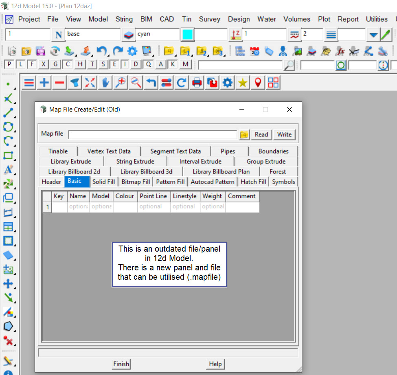Toggle the P snap button

(x=9, y=64)
